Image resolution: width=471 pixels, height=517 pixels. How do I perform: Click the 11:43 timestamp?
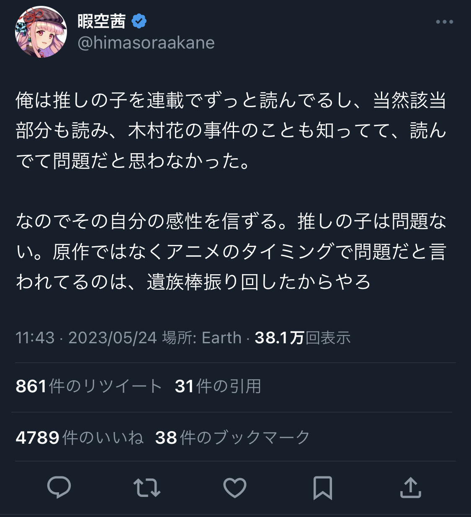click(35, 338)
